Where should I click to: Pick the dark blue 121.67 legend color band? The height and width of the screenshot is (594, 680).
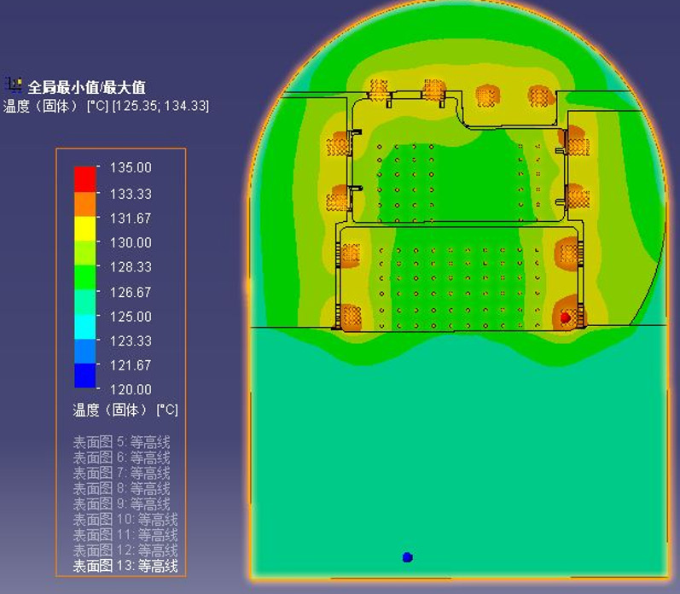pyautogui.click(x=85, y=376)
